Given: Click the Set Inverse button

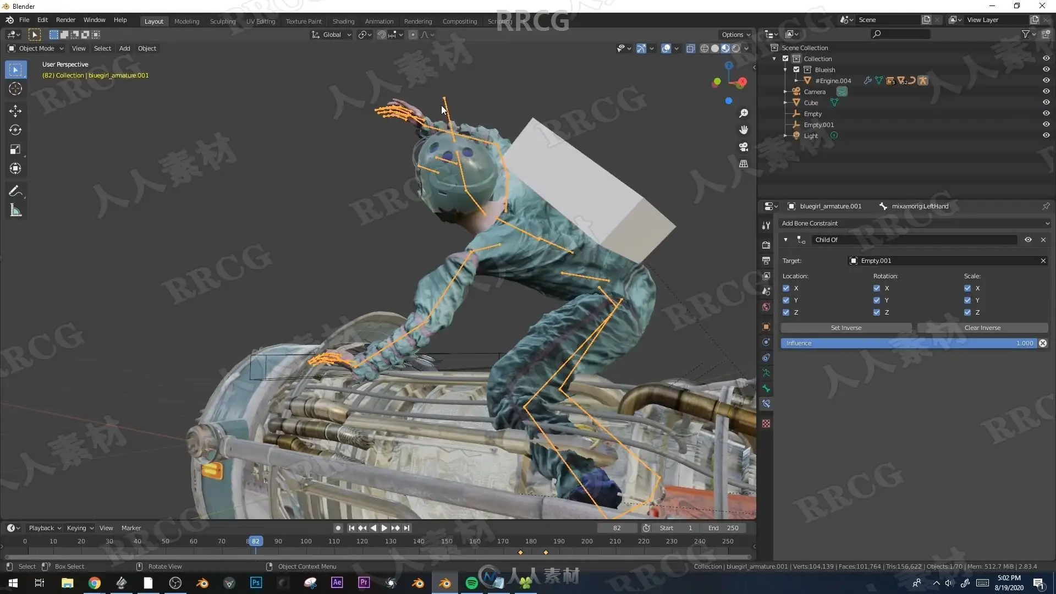Looking at the screenshot, I should point(846,328).
